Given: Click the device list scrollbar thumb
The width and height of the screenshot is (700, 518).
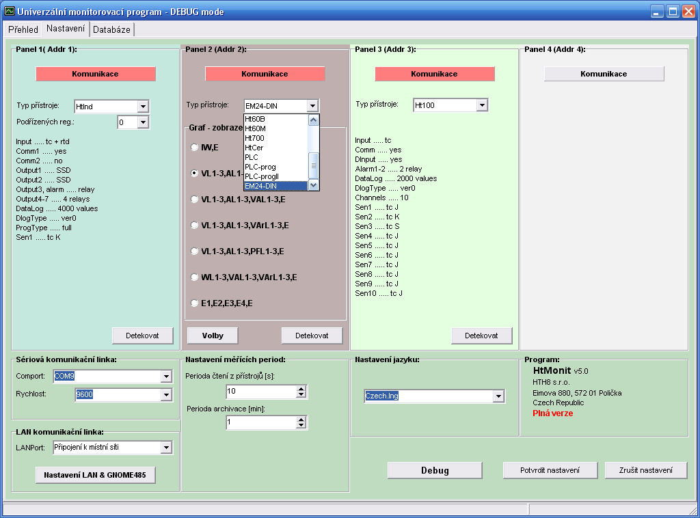Looking at the screenshot, I should pos(314,165).
